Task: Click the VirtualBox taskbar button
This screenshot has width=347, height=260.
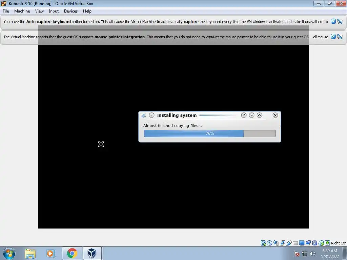Action: 92,253
